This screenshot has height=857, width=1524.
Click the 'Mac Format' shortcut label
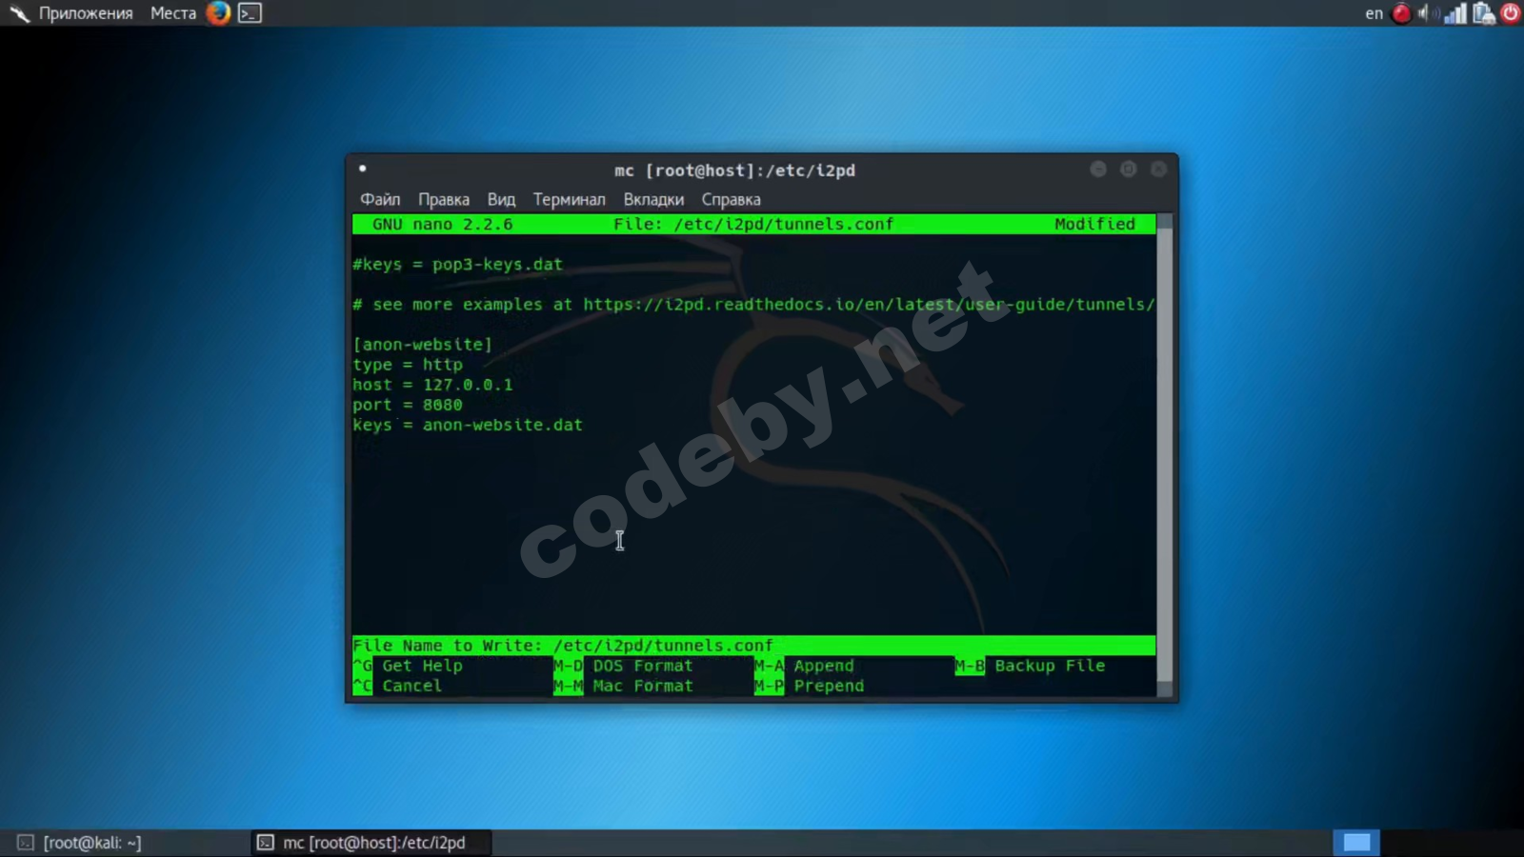coord(643,686)
